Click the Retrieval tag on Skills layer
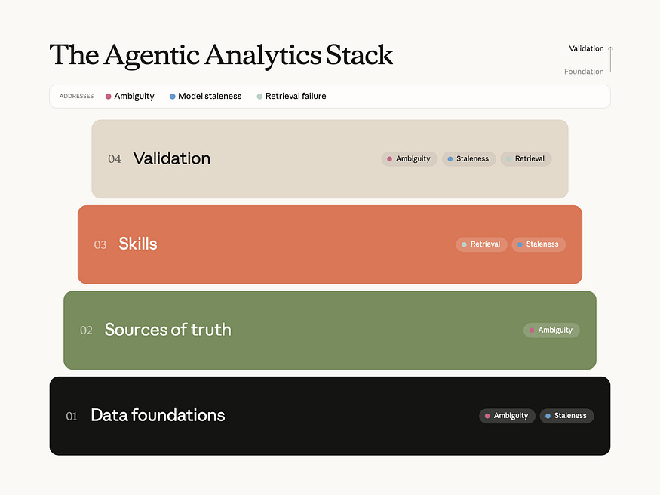The width and height of the screenshot is (660, 495). click(x=481, y=244)
